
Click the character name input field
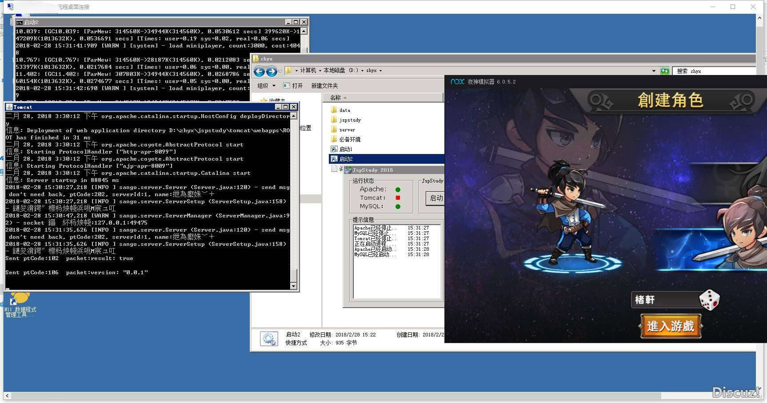click(664, 300)
